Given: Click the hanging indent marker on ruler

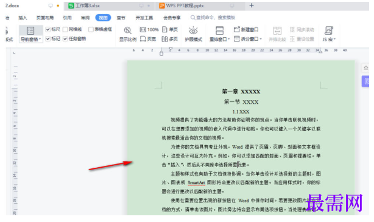Looking at the screenshot, I should coord(161,53).
